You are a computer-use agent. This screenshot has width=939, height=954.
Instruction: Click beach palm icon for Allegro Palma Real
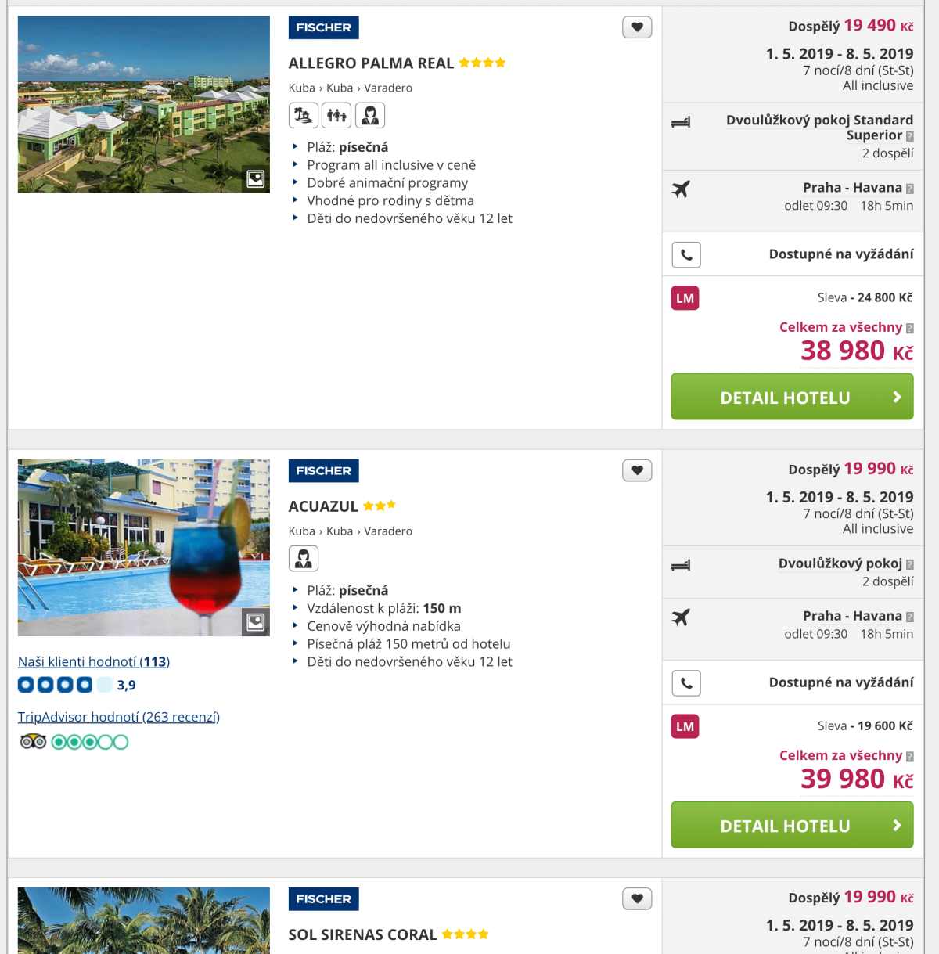(304, 116)
